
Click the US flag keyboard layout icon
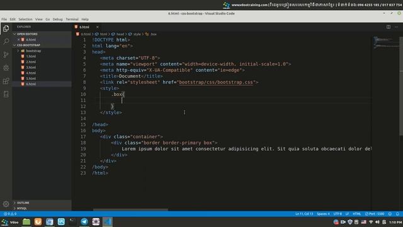point(364,222)
